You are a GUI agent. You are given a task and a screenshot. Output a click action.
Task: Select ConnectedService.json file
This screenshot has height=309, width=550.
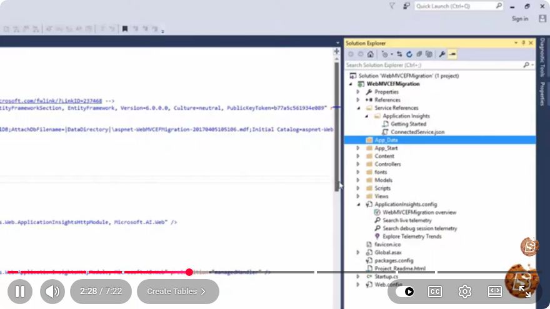417,132
